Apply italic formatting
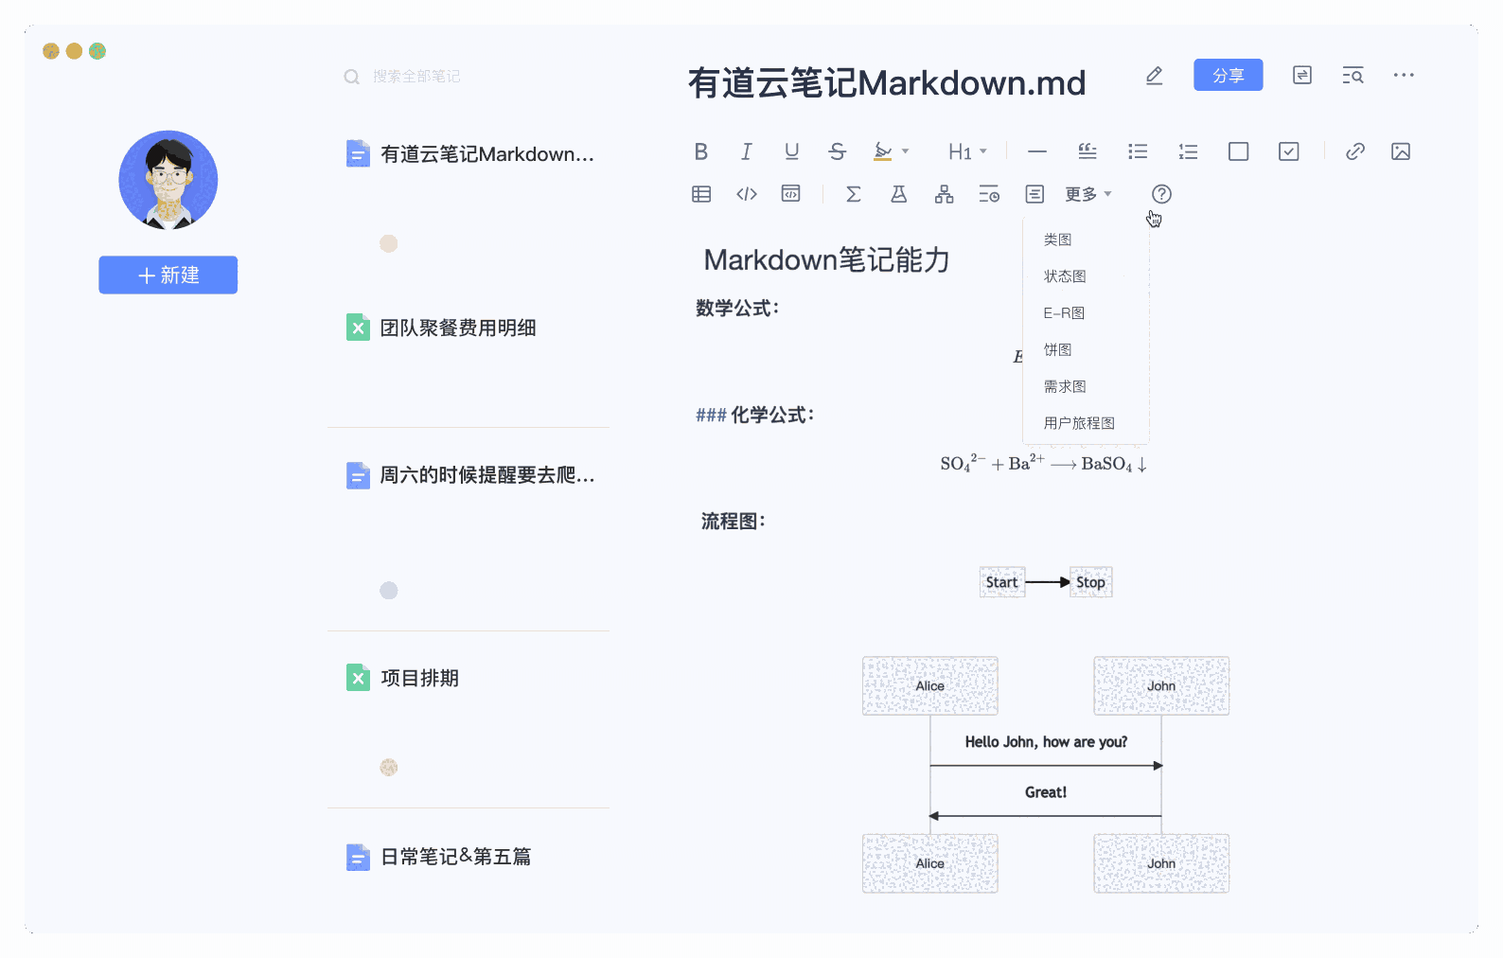 (x=746, y=151)
